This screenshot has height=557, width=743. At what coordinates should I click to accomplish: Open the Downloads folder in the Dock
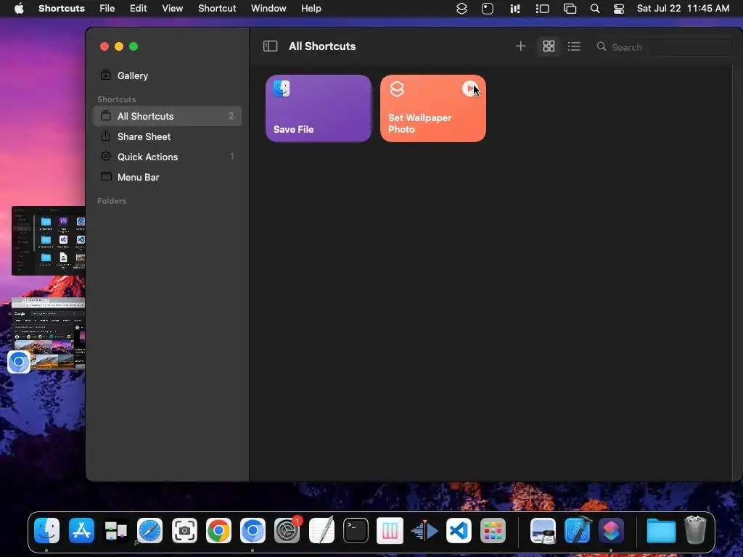click(x=661, y=530)
